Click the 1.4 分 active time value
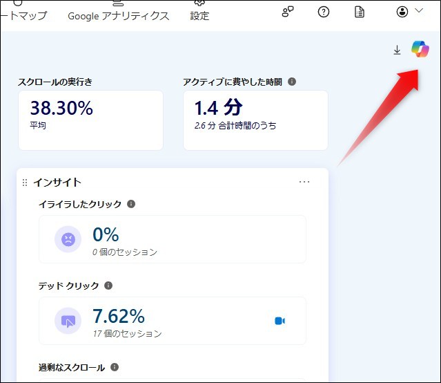The image size is (441, 383). click(x=218, y=107)
